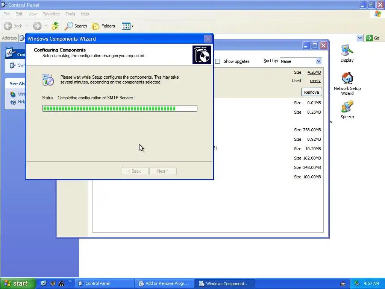Screen dimensions: 385x289
Task: Click the CD setup icon beside wait message
Action: [x=48, y=80]
